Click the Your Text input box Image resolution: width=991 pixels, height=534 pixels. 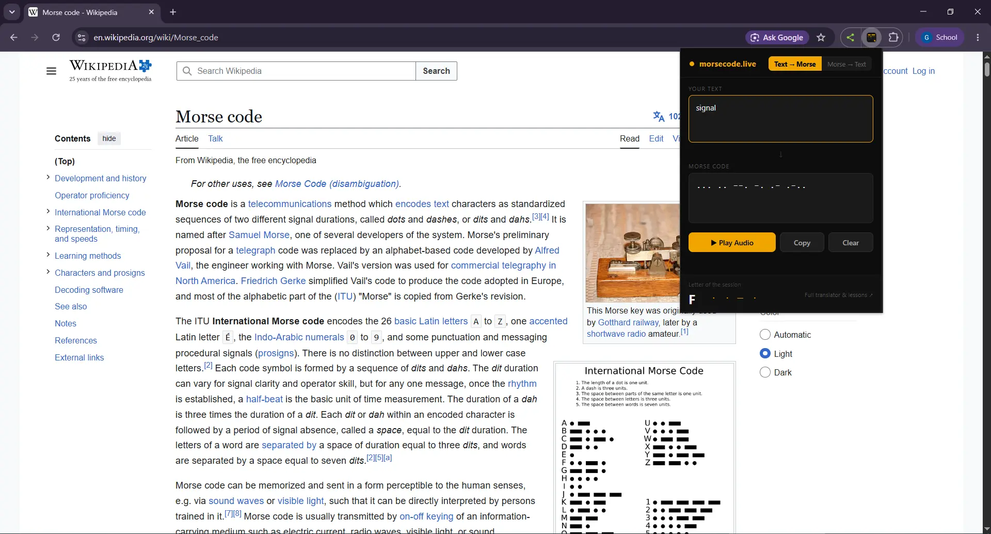click(x=780, y=119)
